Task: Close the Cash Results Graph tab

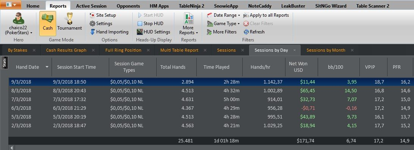Action: click(93, 50)
